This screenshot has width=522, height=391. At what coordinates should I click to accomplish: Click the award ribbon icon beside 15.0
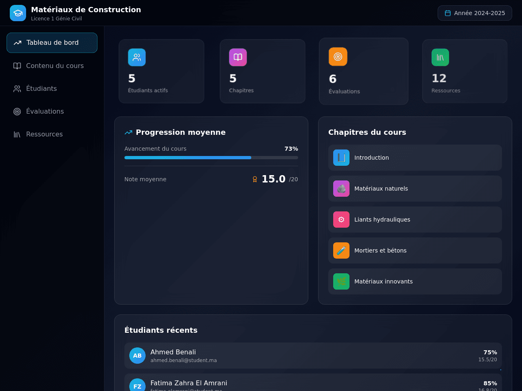255,179
